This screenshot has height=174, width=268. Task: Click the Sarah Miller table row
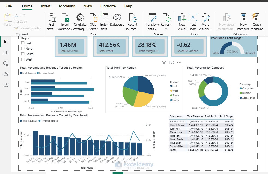[201, 146]
